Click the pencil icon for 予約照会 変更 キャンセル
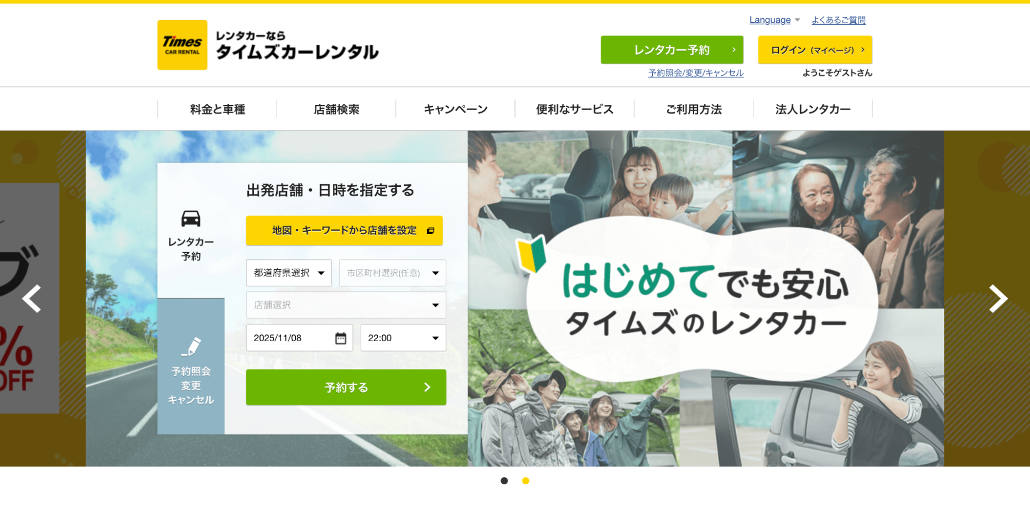The width and height of the screenshot is (1030, 510). (191, 346)
